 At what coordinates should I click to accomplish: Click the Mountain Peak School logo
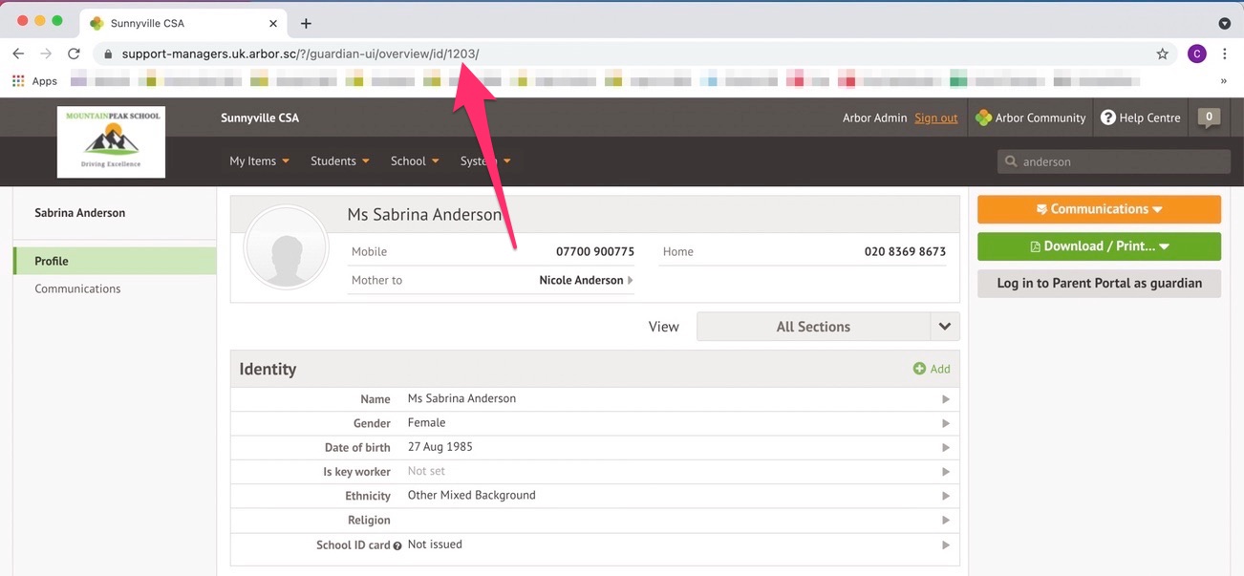111,141
